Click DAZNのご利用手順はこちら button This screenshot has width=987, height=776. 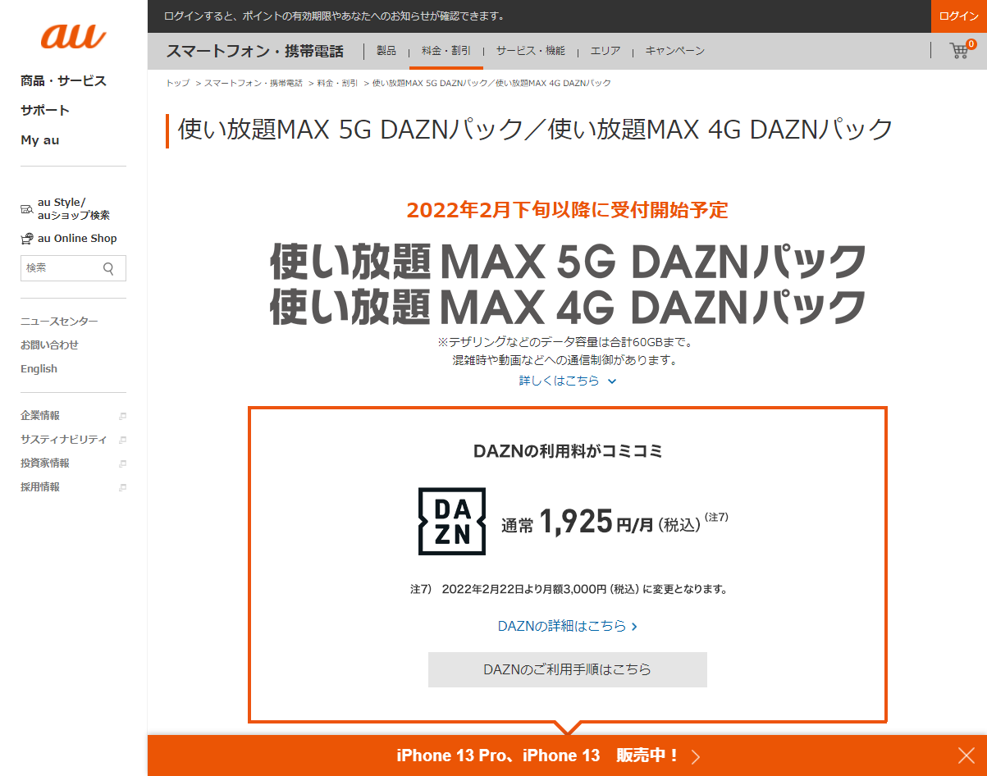click(568, 669)
